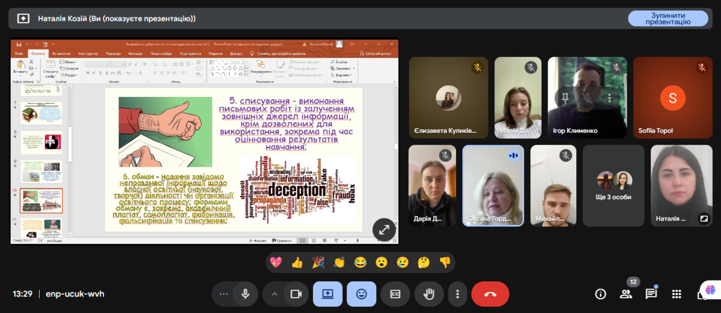Click the mute icon on Ігор Клименко's tile

click(x=588, y=98)
